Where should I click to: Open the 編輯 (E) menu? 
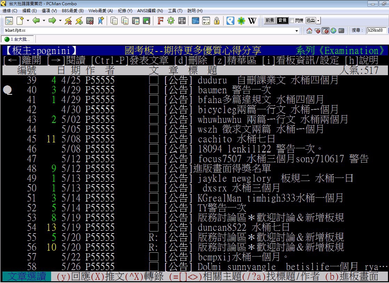click(30, 11)
